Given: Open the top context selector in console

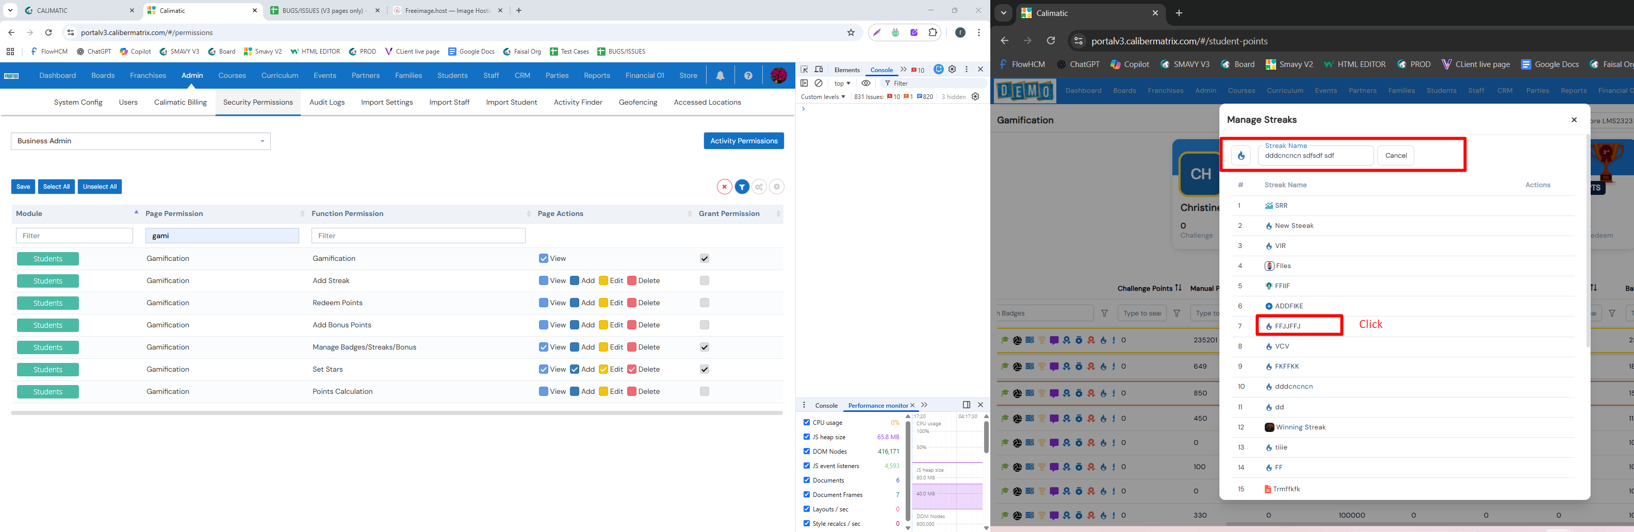Looking at the screenshot, I should 842,83.
